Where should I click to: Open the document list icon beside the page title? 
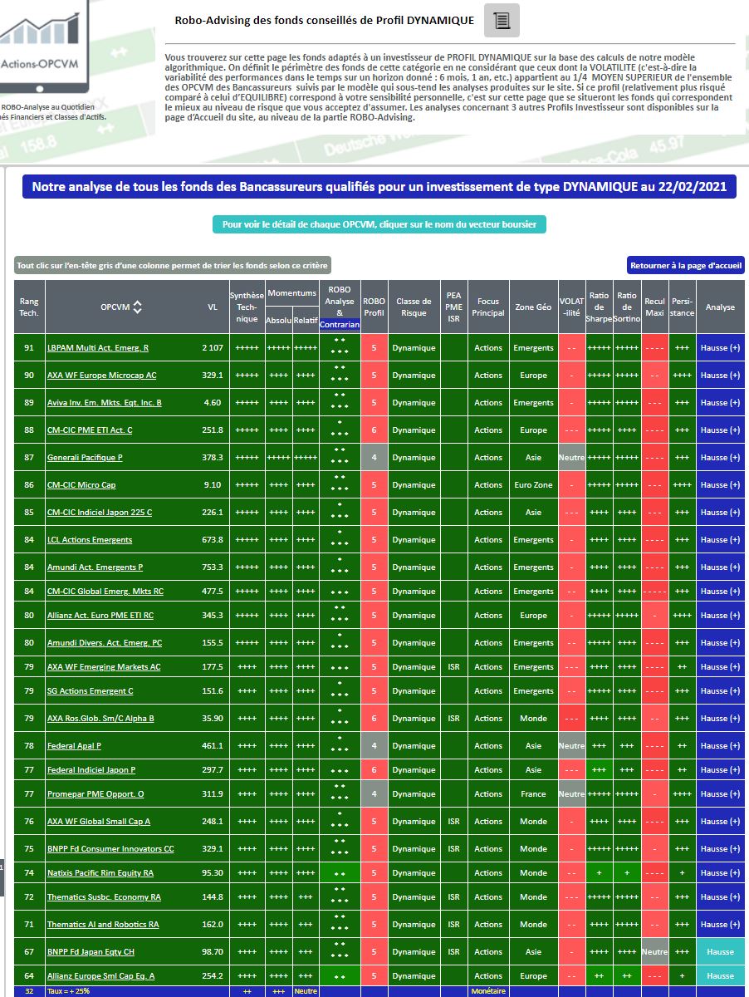pyautogui.click(x=502, y=21)
